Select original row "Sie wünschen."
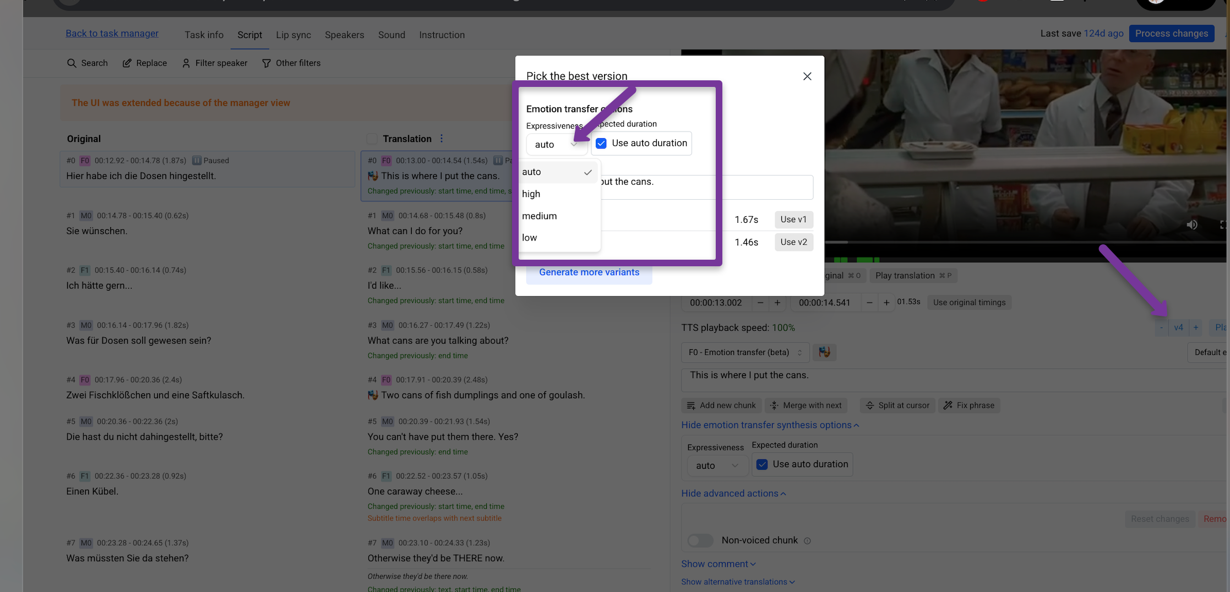1230x592 pixels. click(x=207, y=224)
